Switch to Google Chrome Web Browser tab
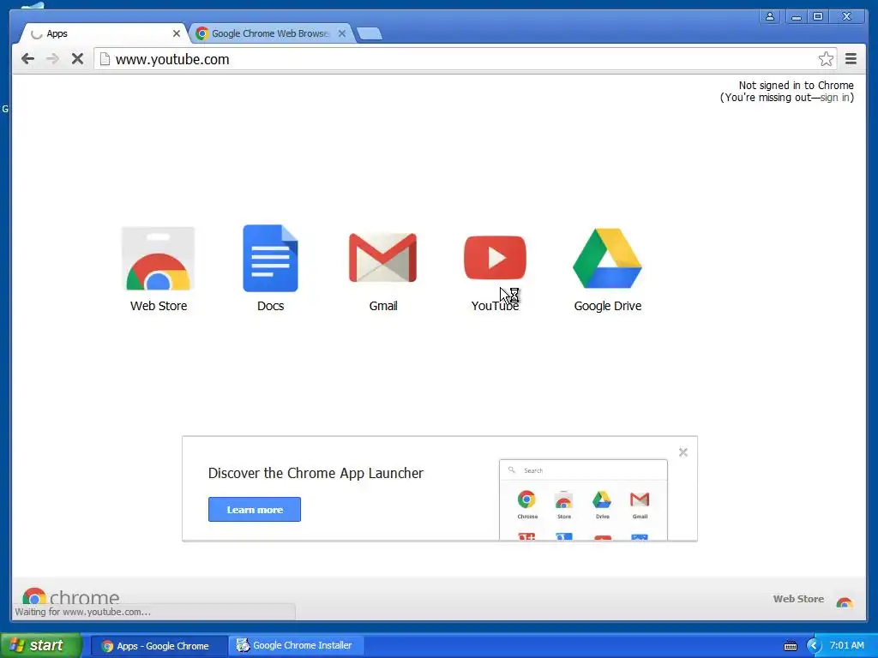 (271, 33)
